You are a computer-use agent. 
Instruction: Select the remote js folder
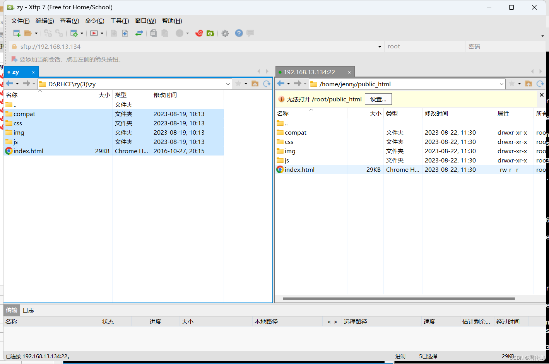pos(410,160)
